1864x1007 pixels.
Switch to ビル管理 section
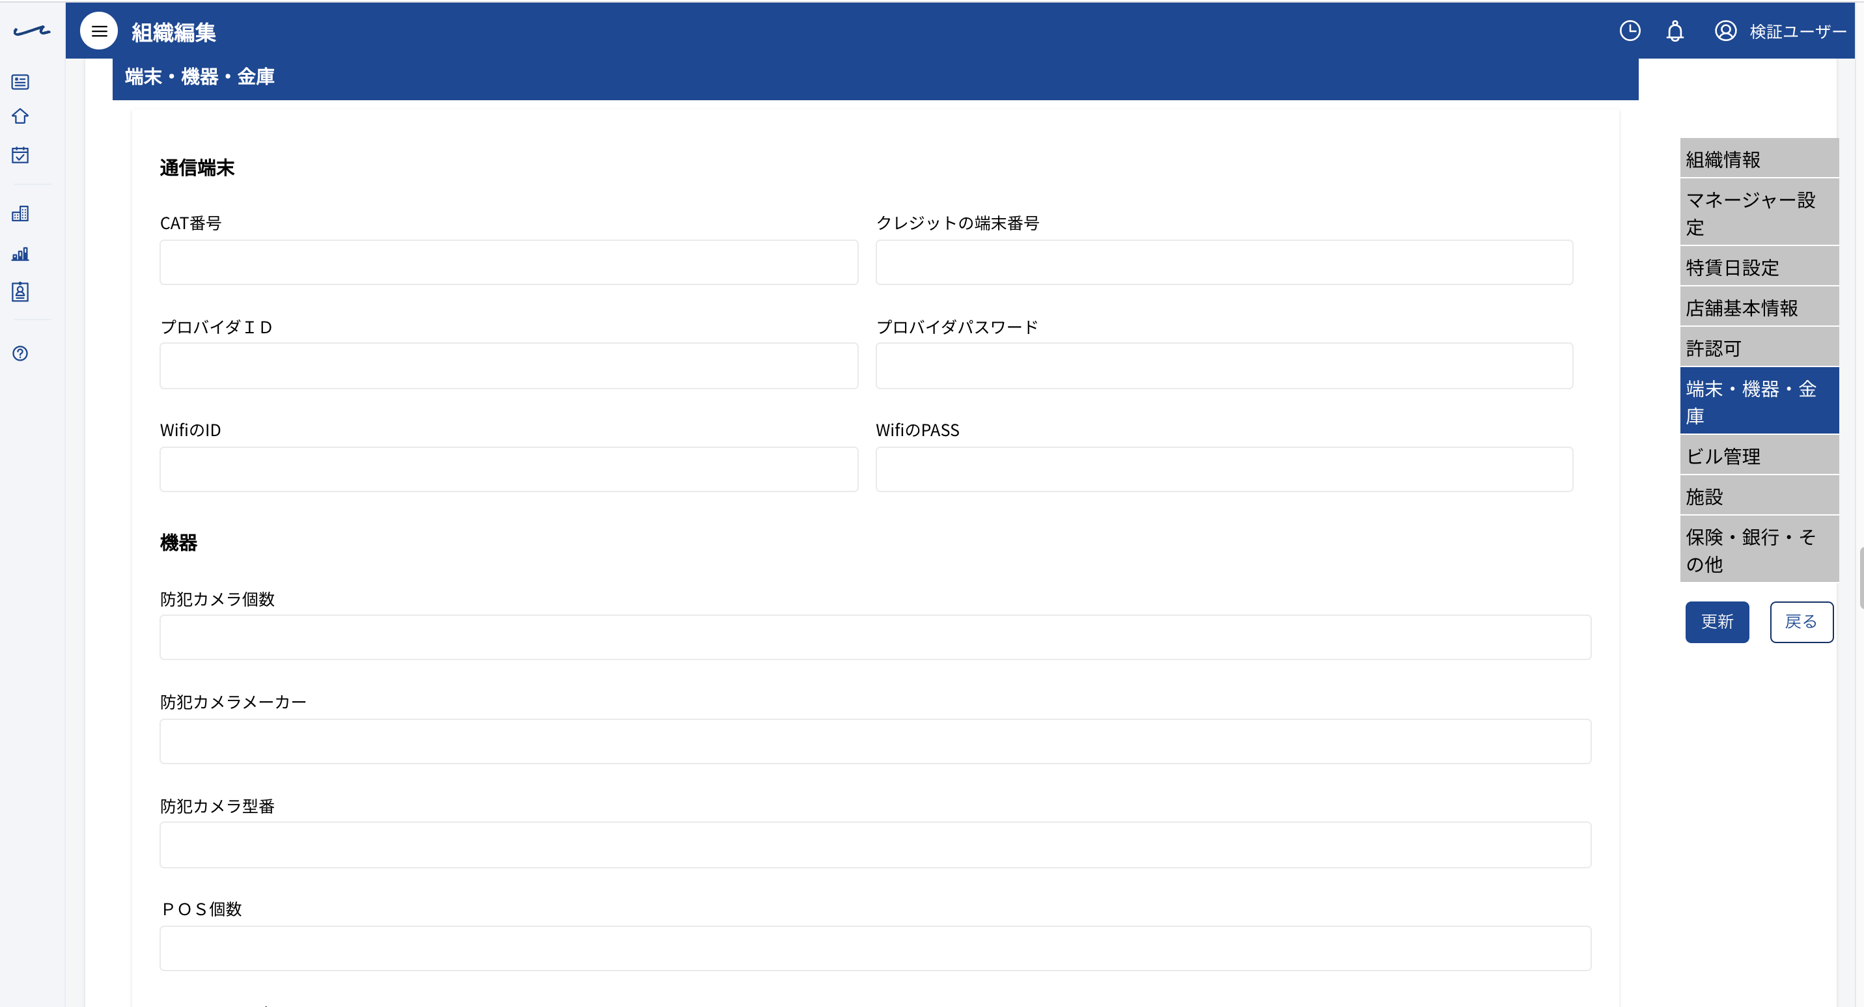[x=1759, y=456]
